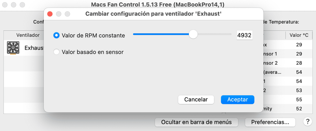Click Ocultar en barra de menús
This screenshot has width=316, height=131.
click(x=196, y=122)
